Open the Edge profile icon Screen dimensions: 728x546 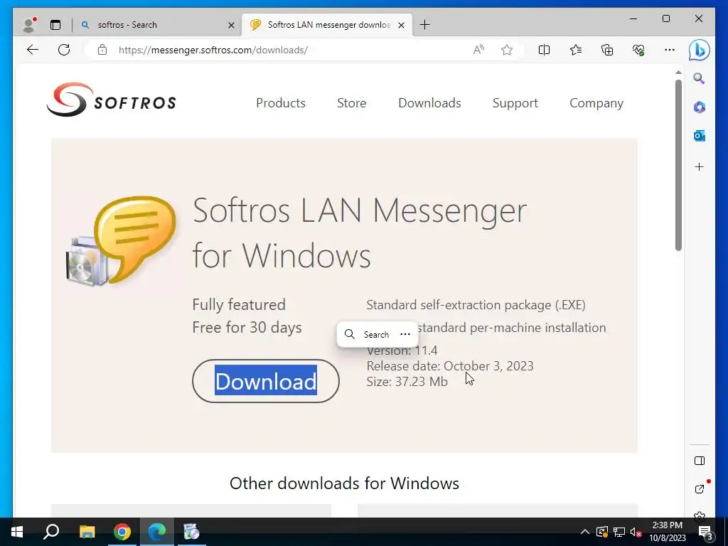(x=29, y=25)
